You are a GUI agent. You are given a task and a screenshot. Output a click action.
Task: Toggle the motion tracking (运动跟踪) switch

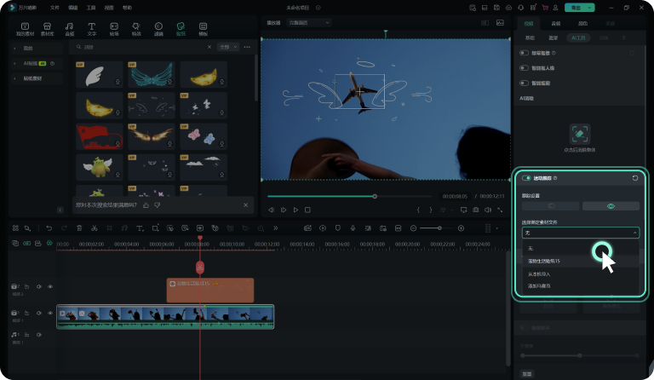click(x=526, y=178)
